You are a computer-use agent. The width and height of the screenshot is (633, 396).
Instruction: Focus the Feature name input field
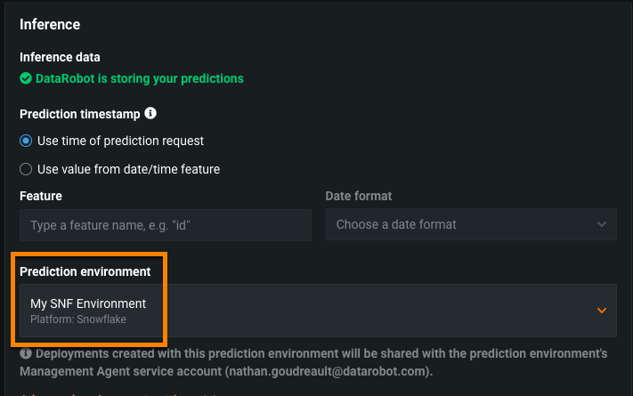coord(166,225)
